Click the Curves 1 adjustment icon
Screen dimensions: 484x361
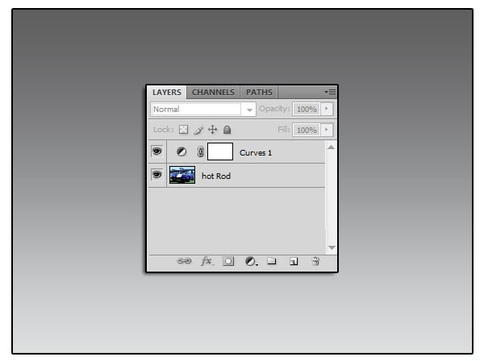click(181, 151)
